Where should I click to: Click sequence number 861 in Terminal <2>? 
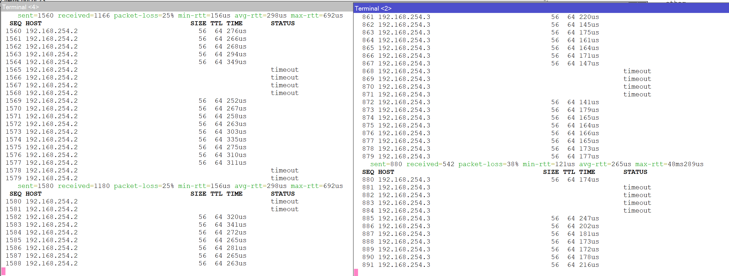tap(368, 17)
